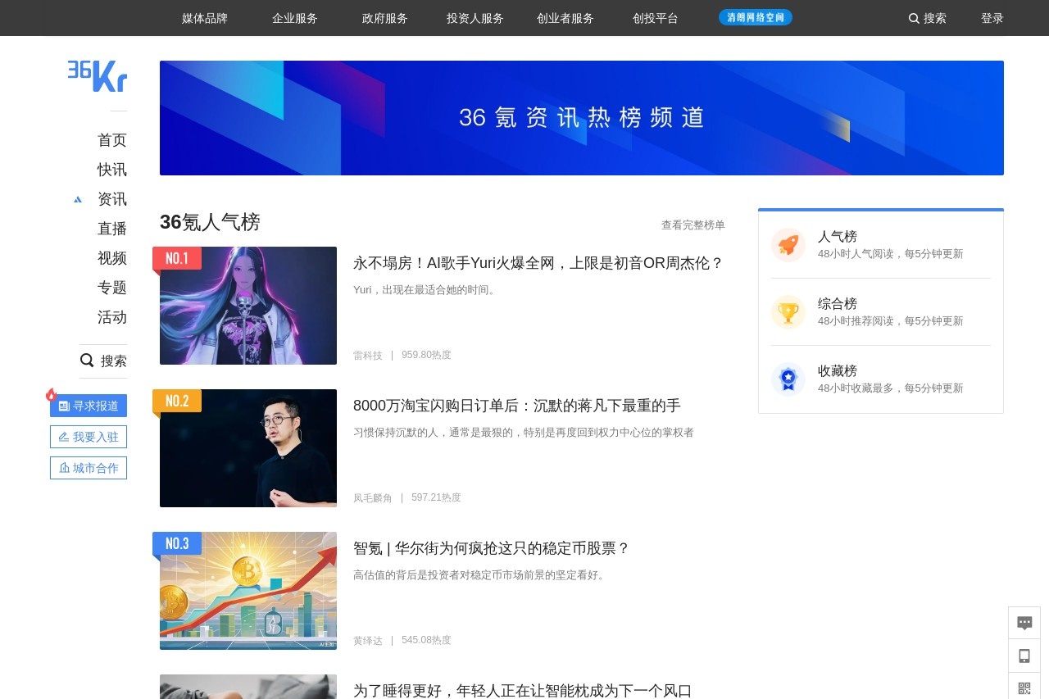1049x699 pixels.
Task: Open NO.3 thumbnail with bitcoin chart
Action: point(248,591)
